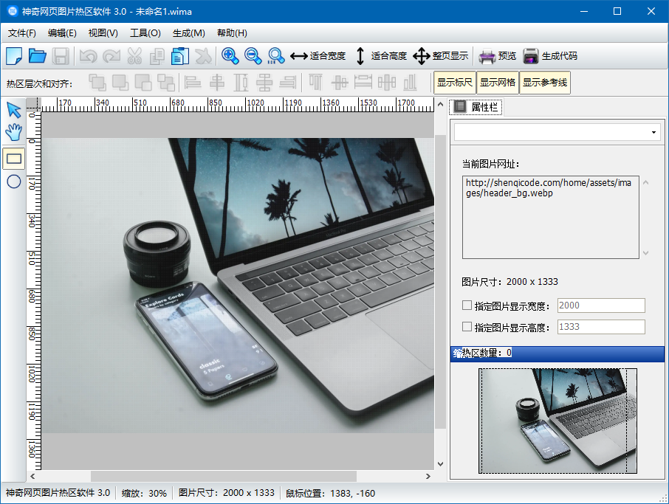Image resolution: width=669 pixels, height=504 pixels.
Task: Click the image URL text box
Action: (550, 217)
